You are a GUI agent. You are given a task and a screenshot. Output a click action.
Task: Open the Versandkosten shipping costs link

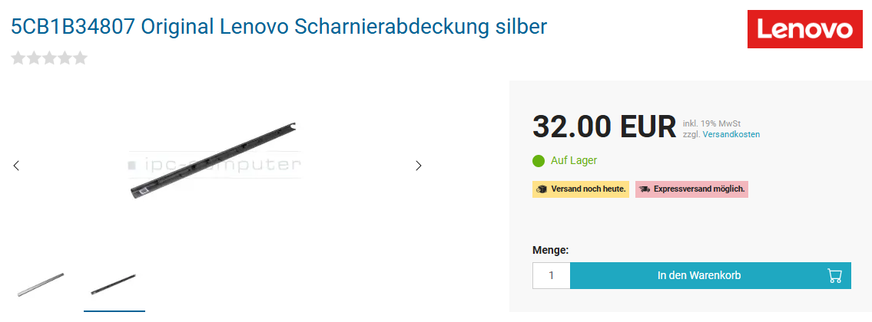[x=731, y=134]
